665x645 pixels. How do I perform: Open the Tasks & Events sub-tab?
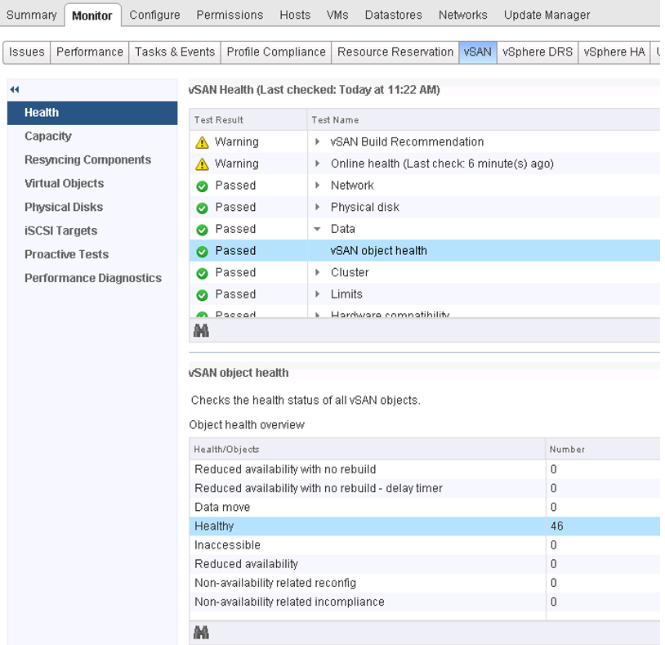[175, 52]
